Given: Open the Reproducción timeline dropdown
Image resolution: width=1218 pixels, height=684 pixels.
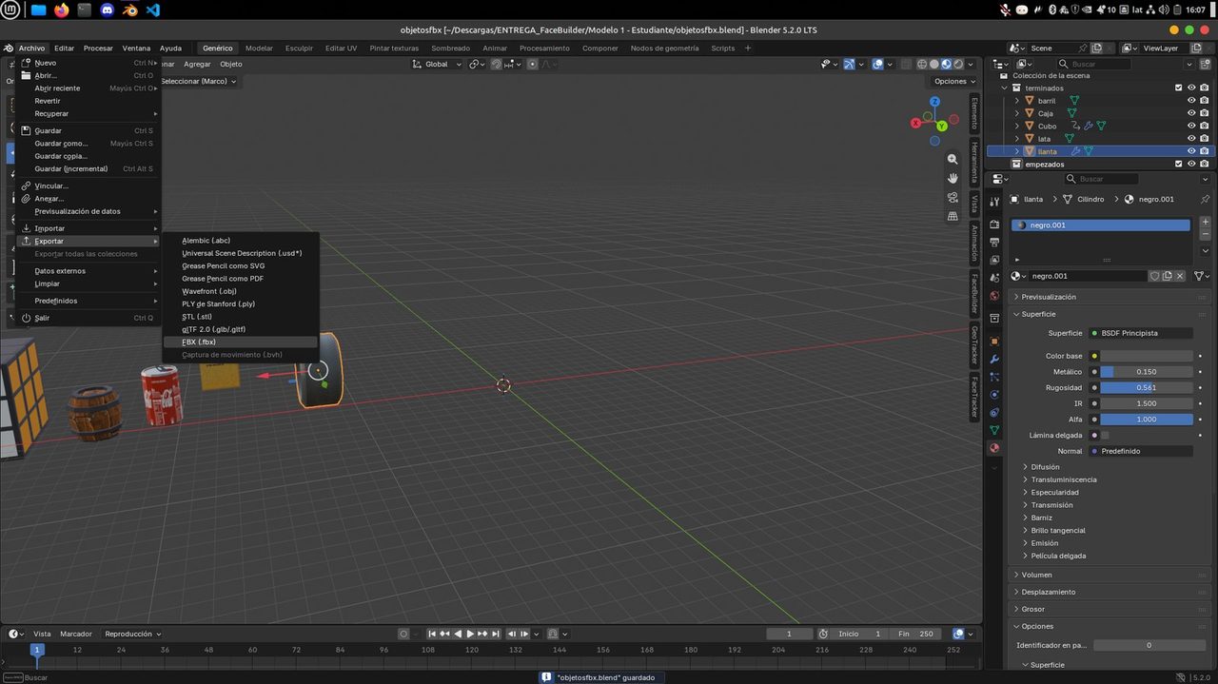Looking at the screenshot, I should coord(132,634).
